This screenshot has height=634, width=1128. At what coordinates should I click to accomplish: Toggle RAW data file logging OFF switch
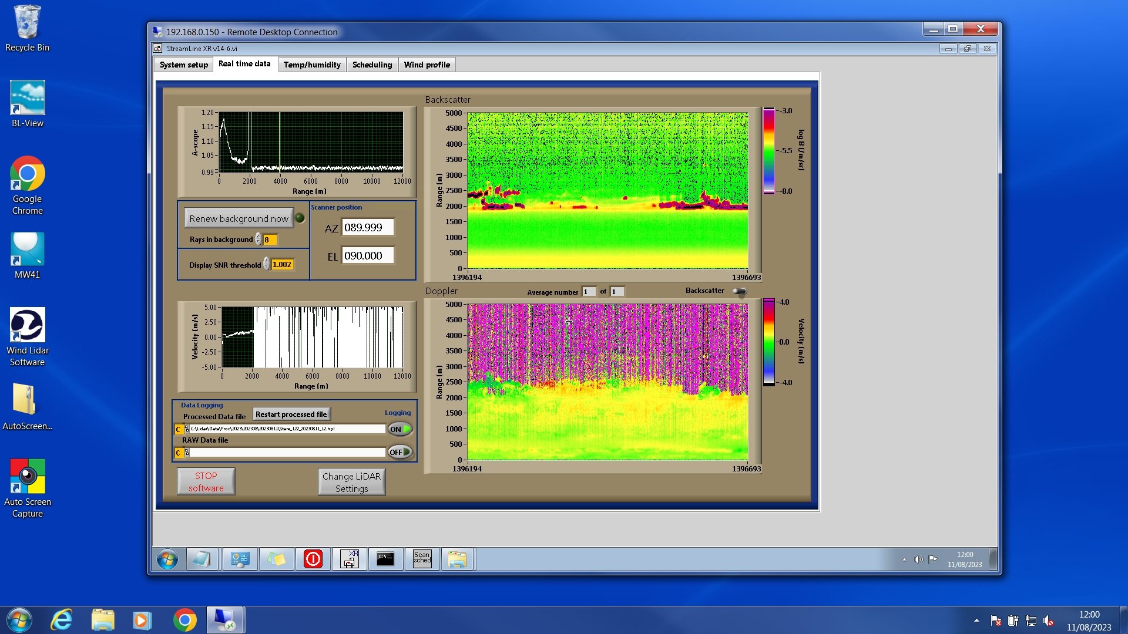[x=400, y=452]
